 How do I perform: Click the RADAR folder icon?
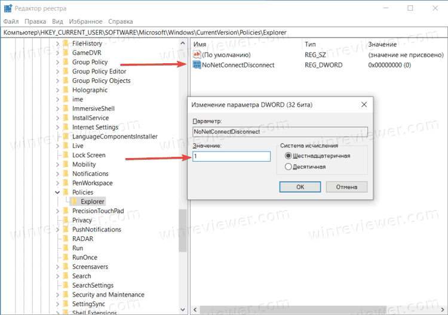coord(66,239)
